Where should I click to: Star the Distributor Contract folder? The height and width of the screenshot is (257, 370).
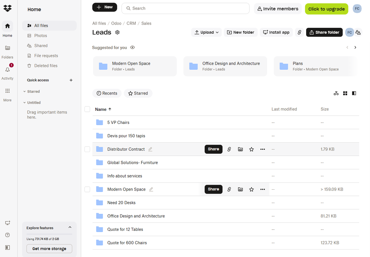pos(251,149)
